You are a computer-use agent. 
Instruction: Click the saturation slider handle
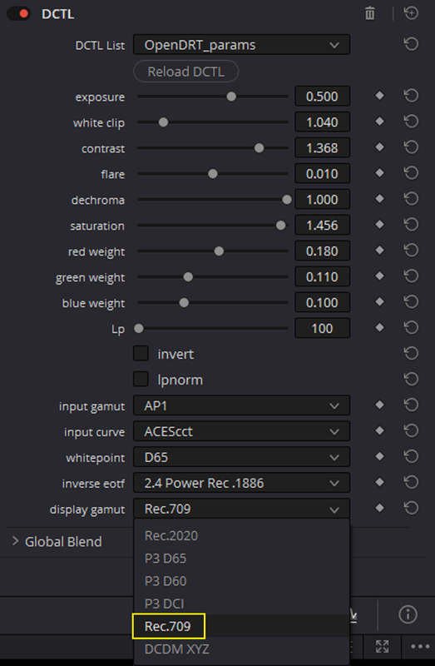(280, 226)
